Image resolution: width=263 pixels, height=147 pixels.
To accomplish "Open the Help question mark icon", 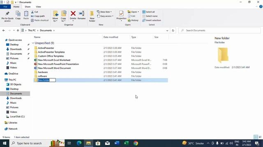I will 261,7.
